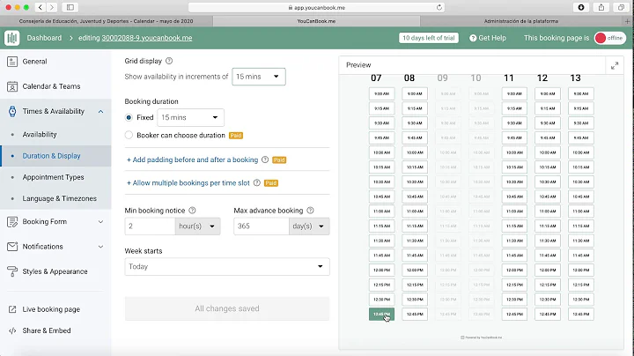Open the Duration & Display submenu item
Image resolution: width=634 pixels, height=356 pixels.
[x=51, y=156]
